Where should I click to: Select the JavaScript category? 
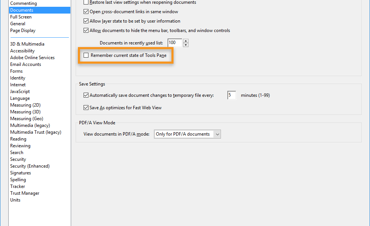tap(20, 91)
